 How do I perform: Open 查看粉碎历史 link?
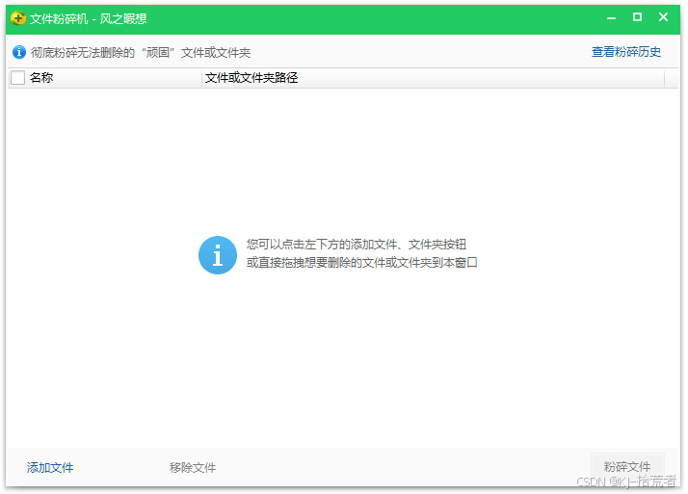pyautogui.click(x=626, y=52)
